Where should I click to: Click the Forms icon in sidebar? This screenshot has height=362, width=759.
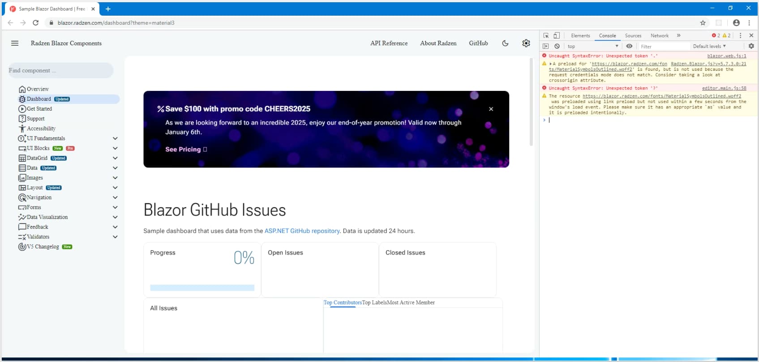point(22,207)
